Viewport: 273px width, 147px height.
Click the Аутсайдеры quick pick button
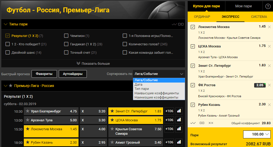click(73, 74)
